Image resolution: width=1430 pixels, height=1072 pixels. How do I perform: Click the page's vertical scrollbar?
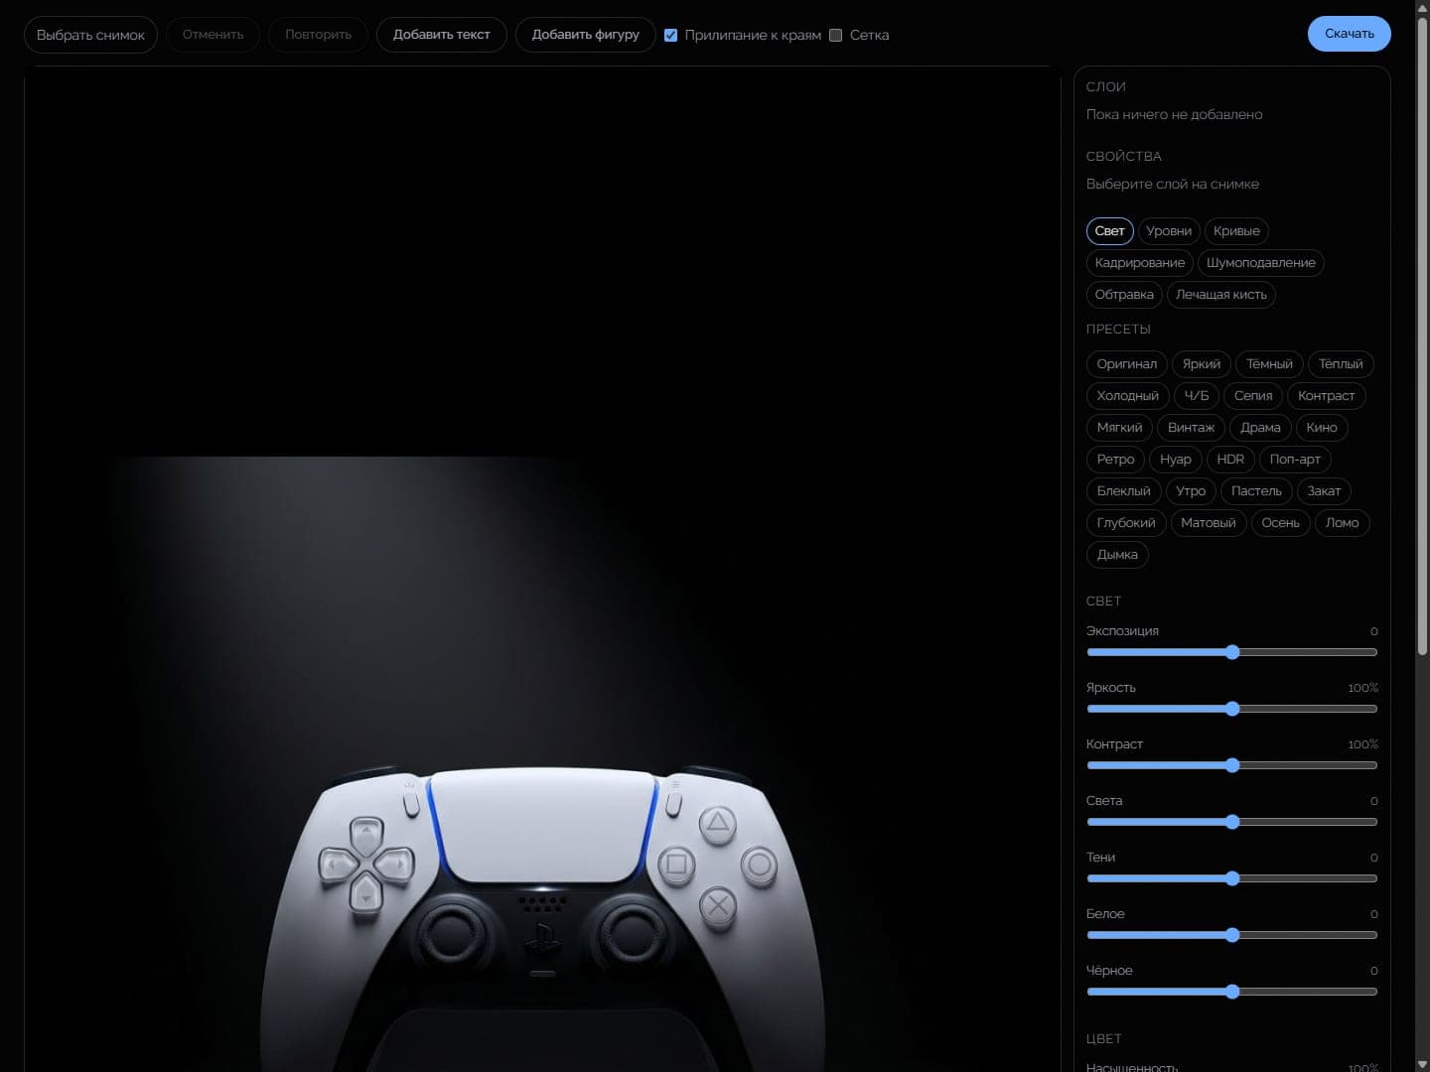1422,335
